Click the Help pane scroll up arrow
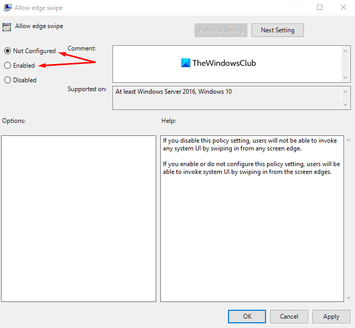The width and height of the screenshot is (355, 328). click(348, 140)
